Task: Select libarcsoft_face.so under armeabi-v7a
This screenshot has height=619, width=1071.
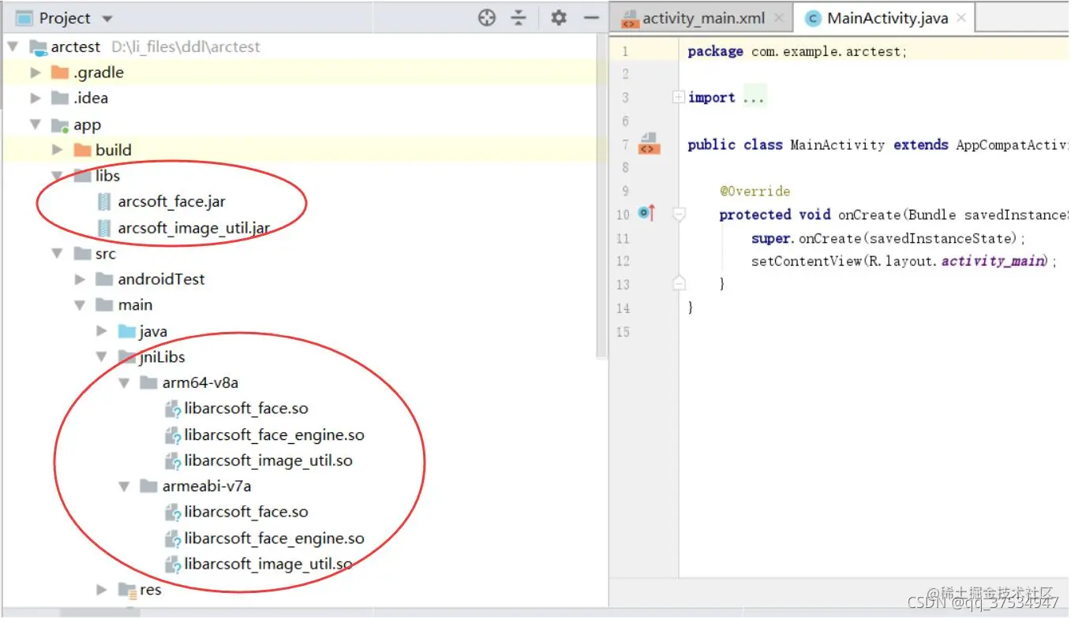Action: point(246,512)
